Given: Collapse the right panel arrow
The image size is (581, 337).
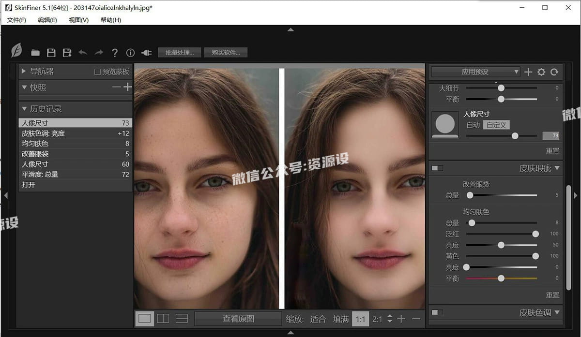Looking at the screenshot, I should tap(575, 195).
